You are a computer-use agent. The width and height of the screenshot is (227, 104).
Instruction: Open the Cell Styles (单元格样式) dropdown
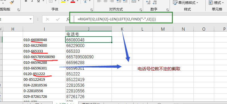pos(185,3)
